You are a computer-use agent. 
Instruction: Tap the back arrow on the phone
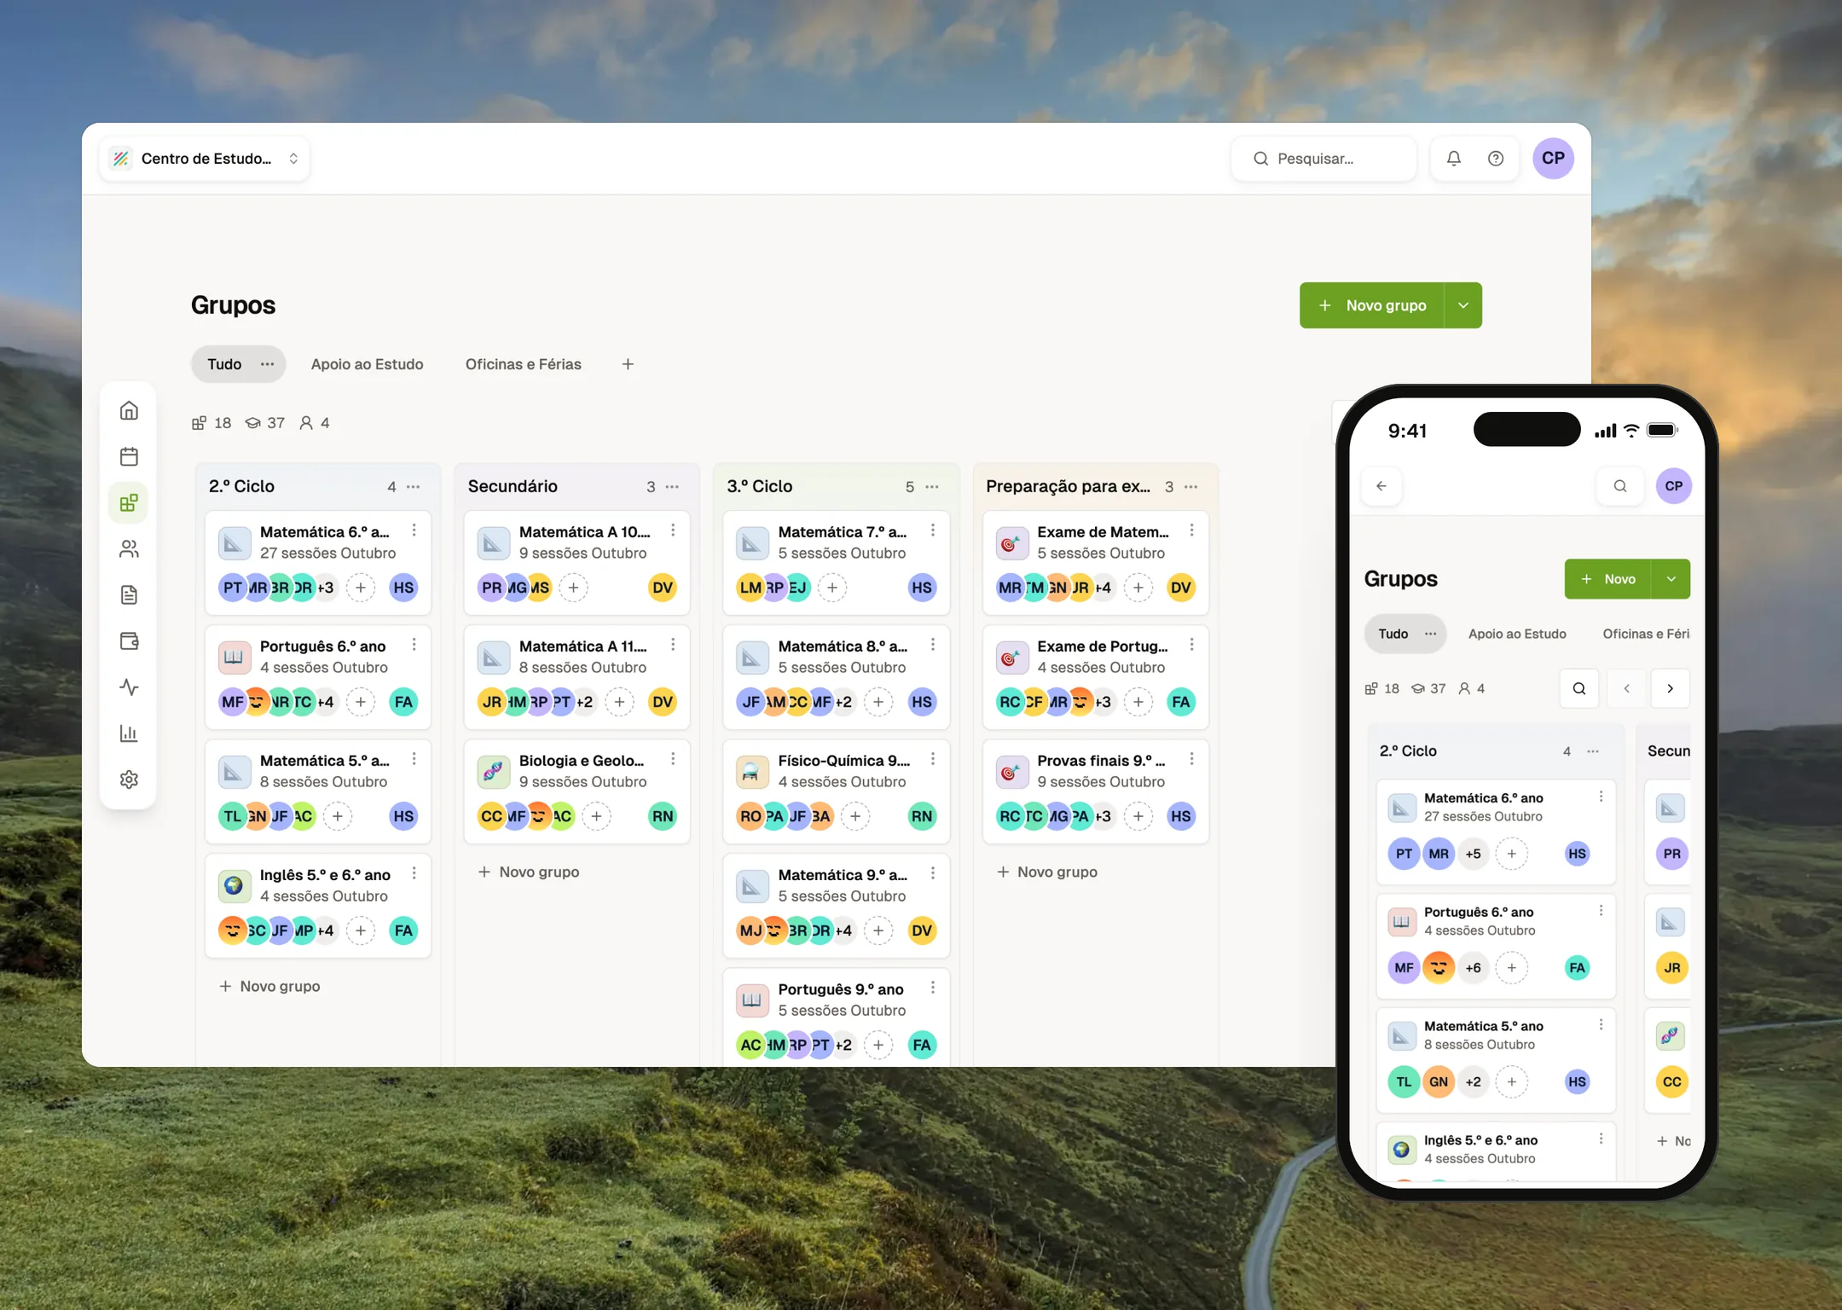coord(1381,486)
